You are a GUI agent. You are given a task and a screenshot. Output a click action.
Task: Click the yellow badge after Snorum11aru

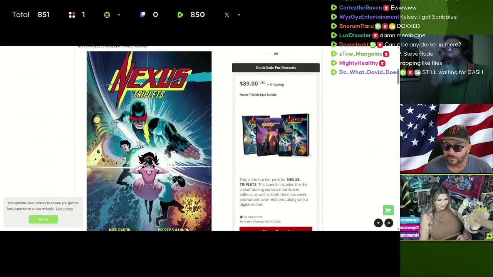pyautogui.click(x=392, y=26)
